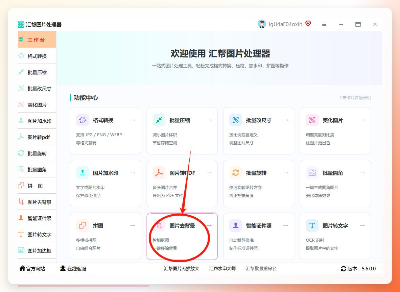Click the arrow on 批量旋转 card
Image resolution: width=400 pixels, height=292 pixels.
[286, 173]
